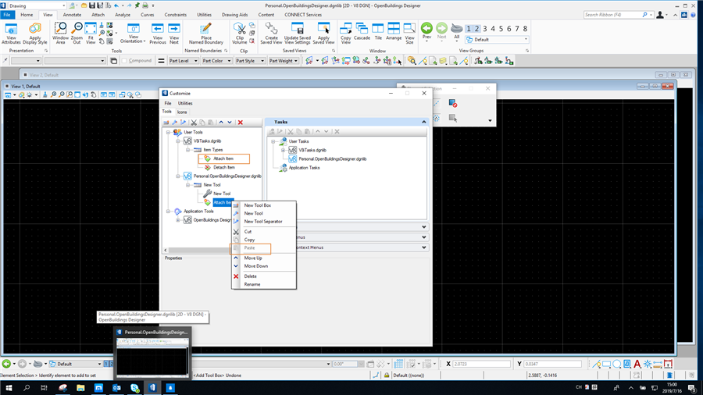This screenshot has width=703, height=395.
Task: Click Apply Display Style ribbon icon
Action: coord(35,34)
